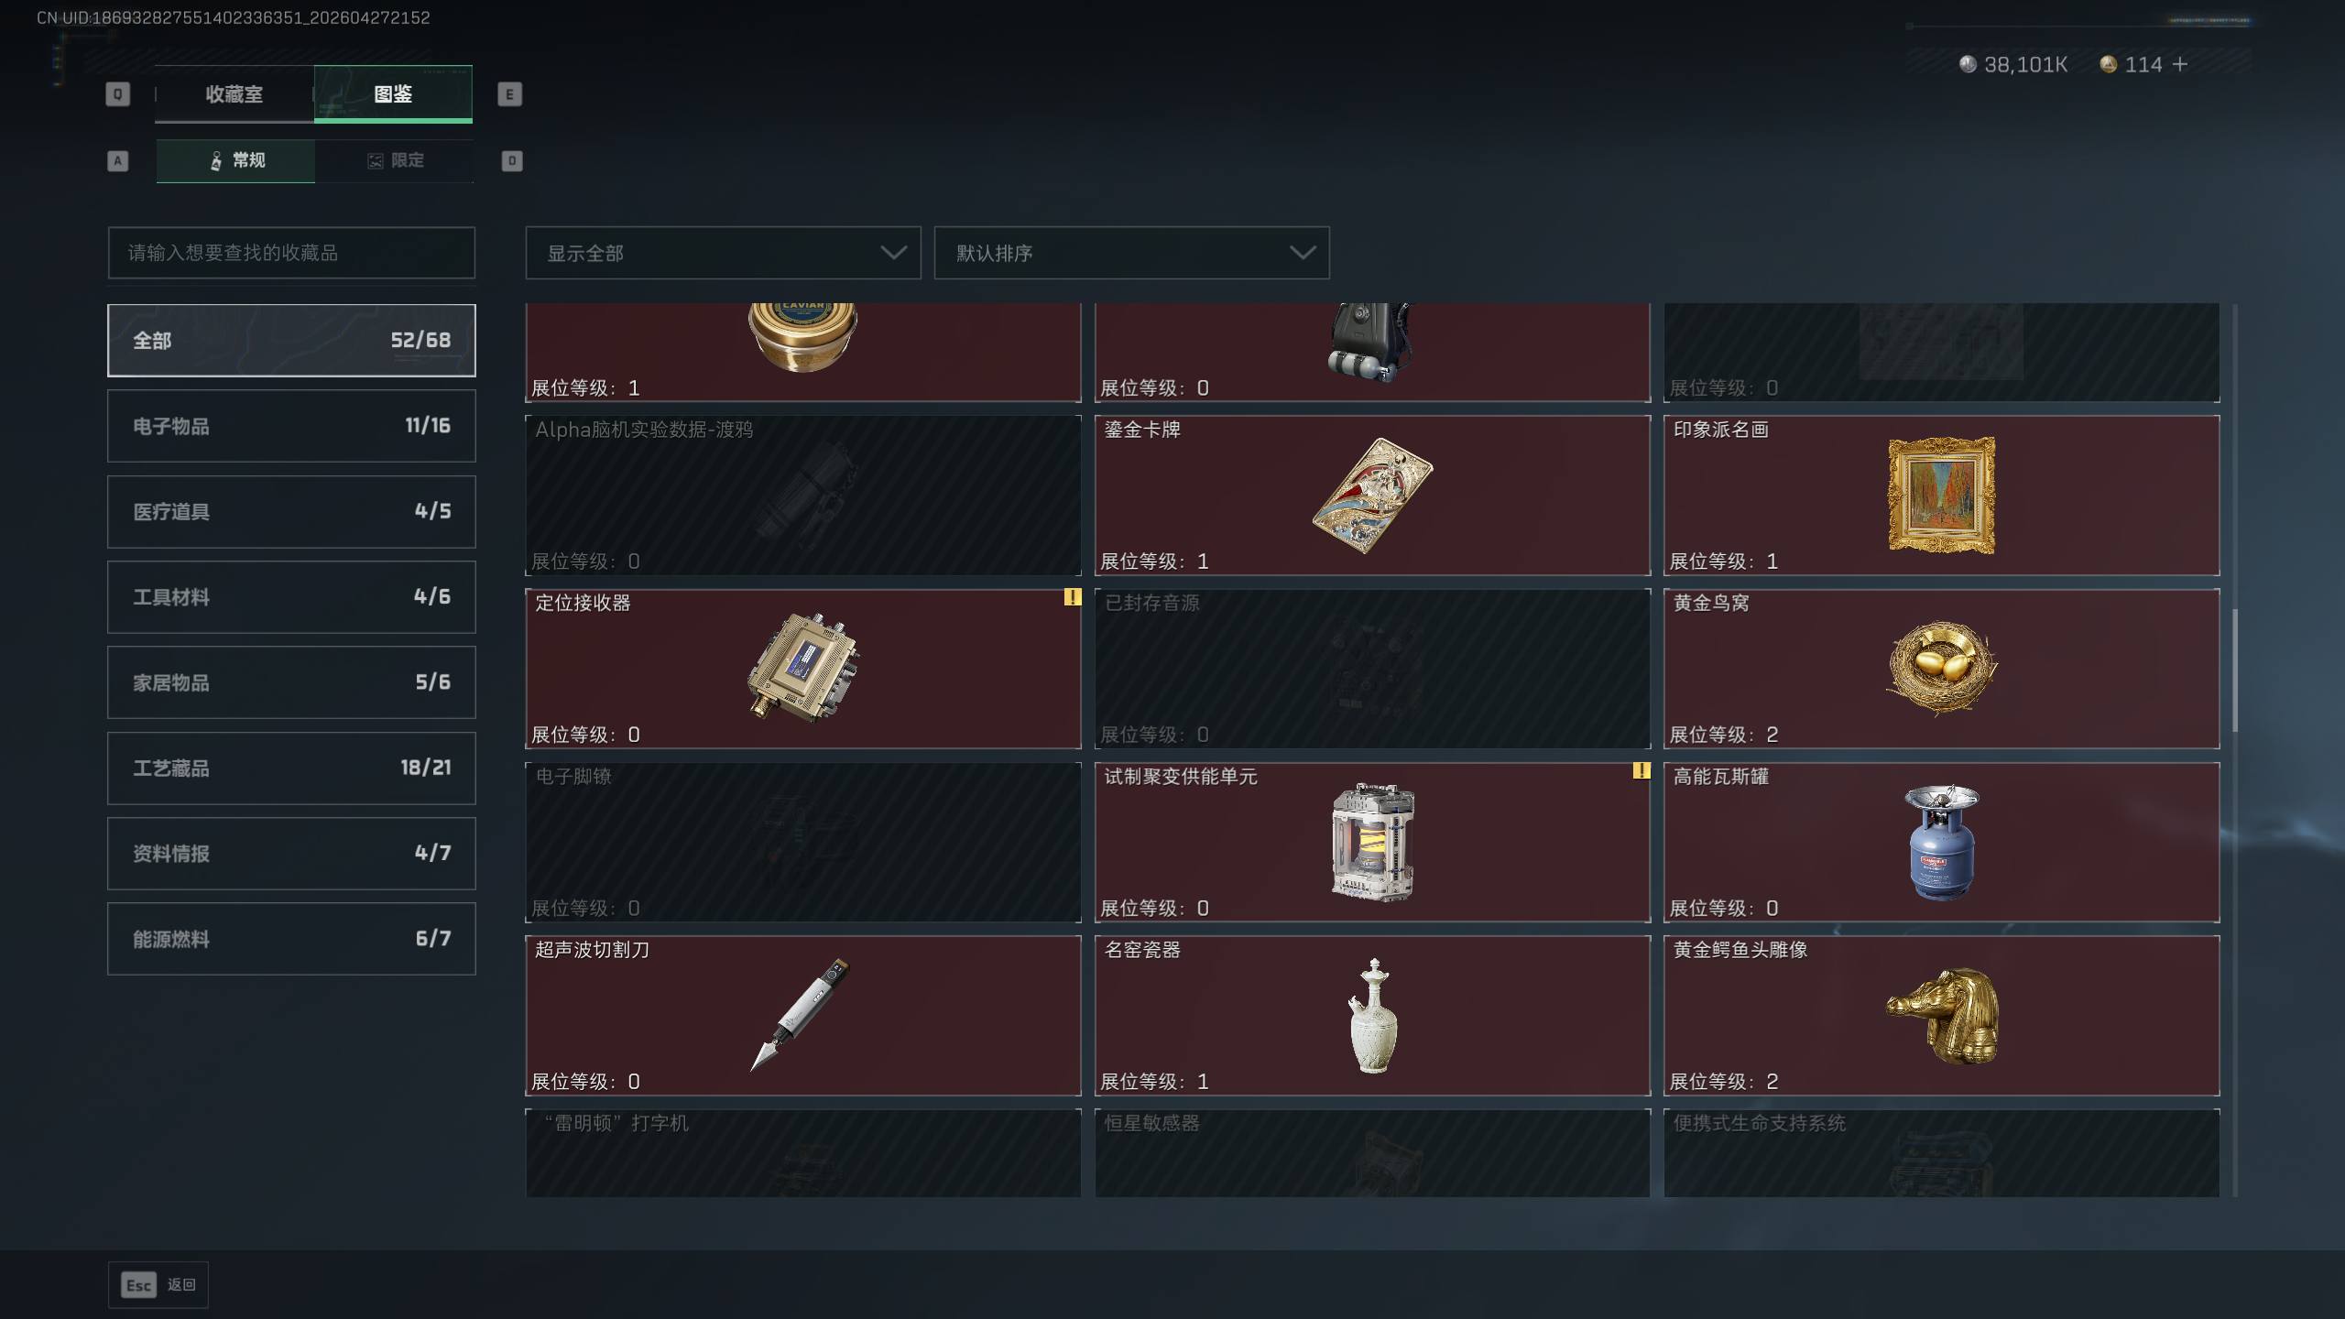Select the 黄金鸟窝 golden nest icon
This screenshot has width=2345, height=1319.
(x=1941, y=668)
